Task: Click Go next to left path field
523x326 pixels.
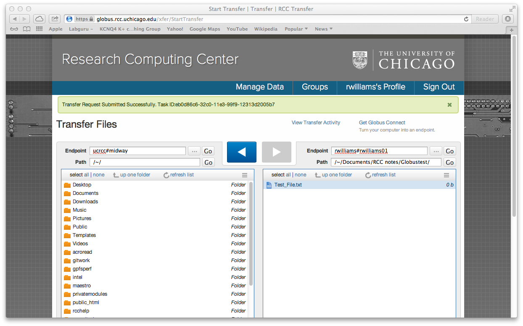Action: (208, 163)
